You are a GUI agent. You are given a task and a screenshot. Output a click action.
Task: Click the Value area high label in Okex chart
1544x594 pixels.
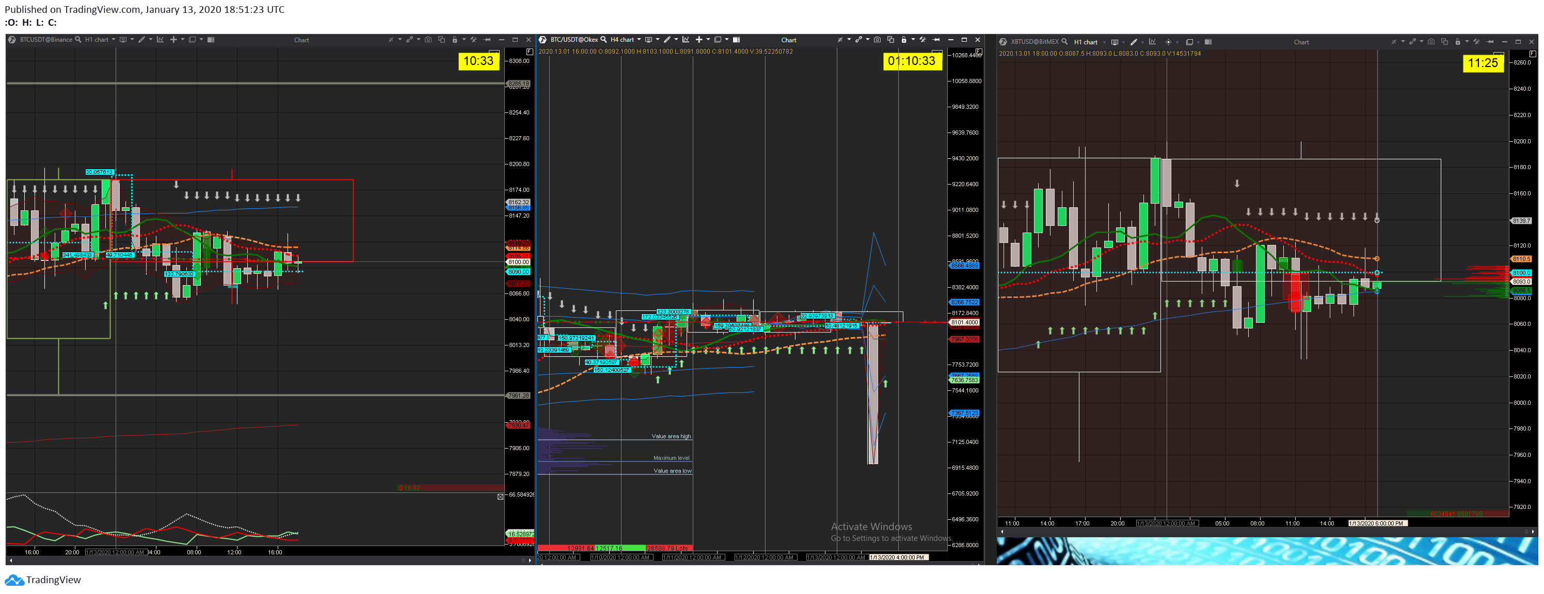point(671,437)
